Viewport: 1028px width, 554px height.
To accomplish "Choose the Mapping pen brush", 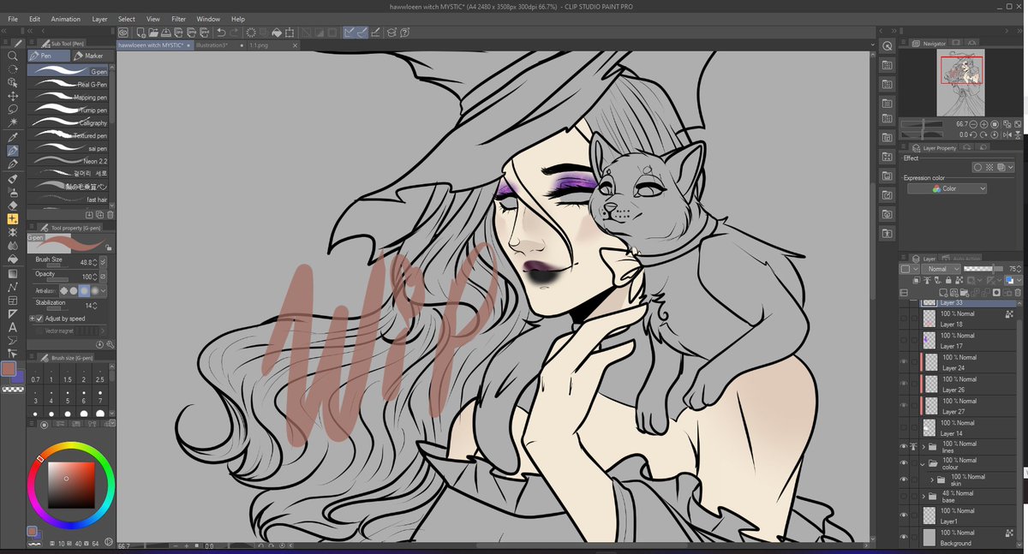I will pos(68,98).
